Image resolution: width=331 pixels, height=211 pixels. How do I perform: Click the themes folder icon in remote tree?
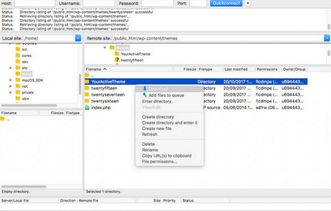112,48
